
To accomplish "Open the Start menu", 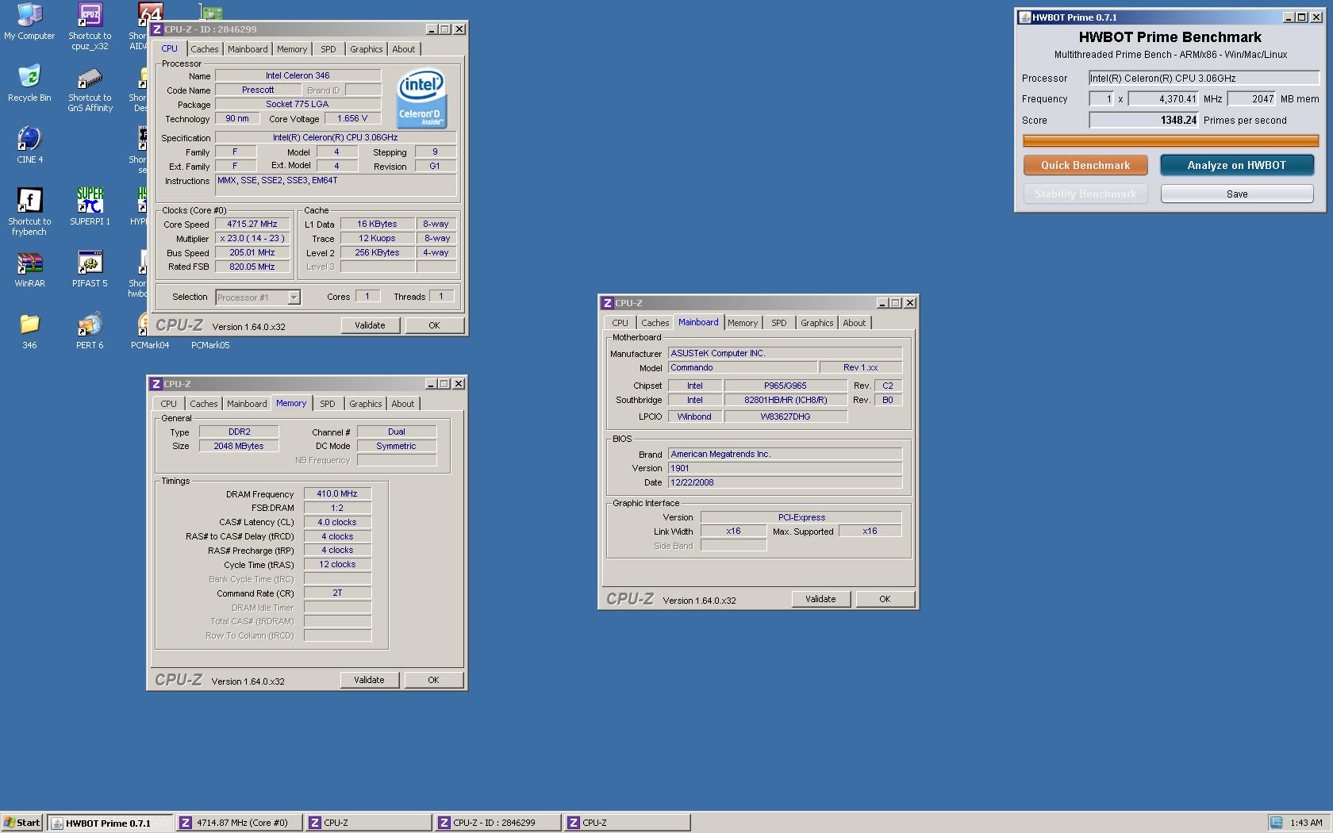I will point(22,823).
